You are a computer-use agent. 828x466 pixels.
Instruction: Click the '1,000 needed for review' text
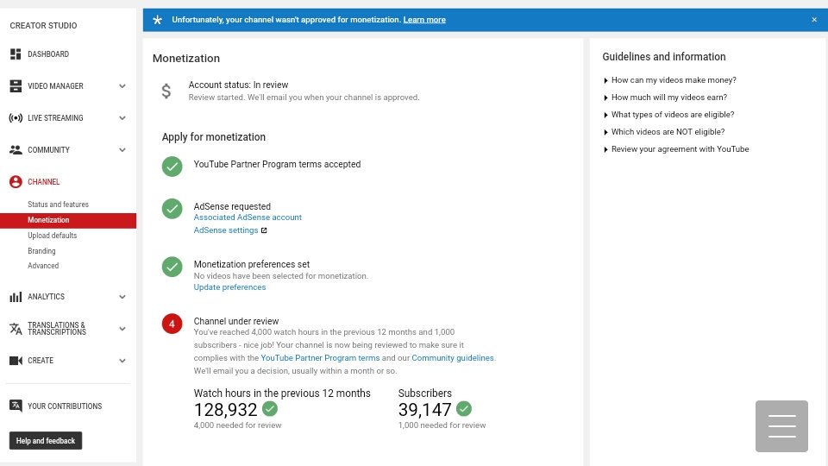(442, 425)
